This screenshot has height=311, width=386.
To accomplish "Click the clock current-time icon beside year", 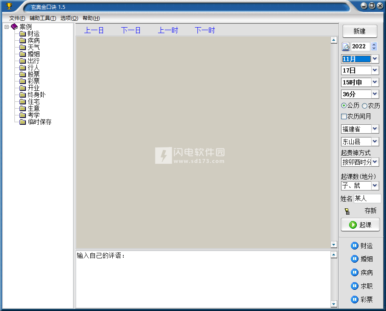I will coord(346,47).
